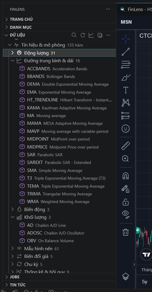Click the refresh icon in DỮ LIỆU header
The height and width of the screenshot is (292, 152).
(x=83, y=35)
